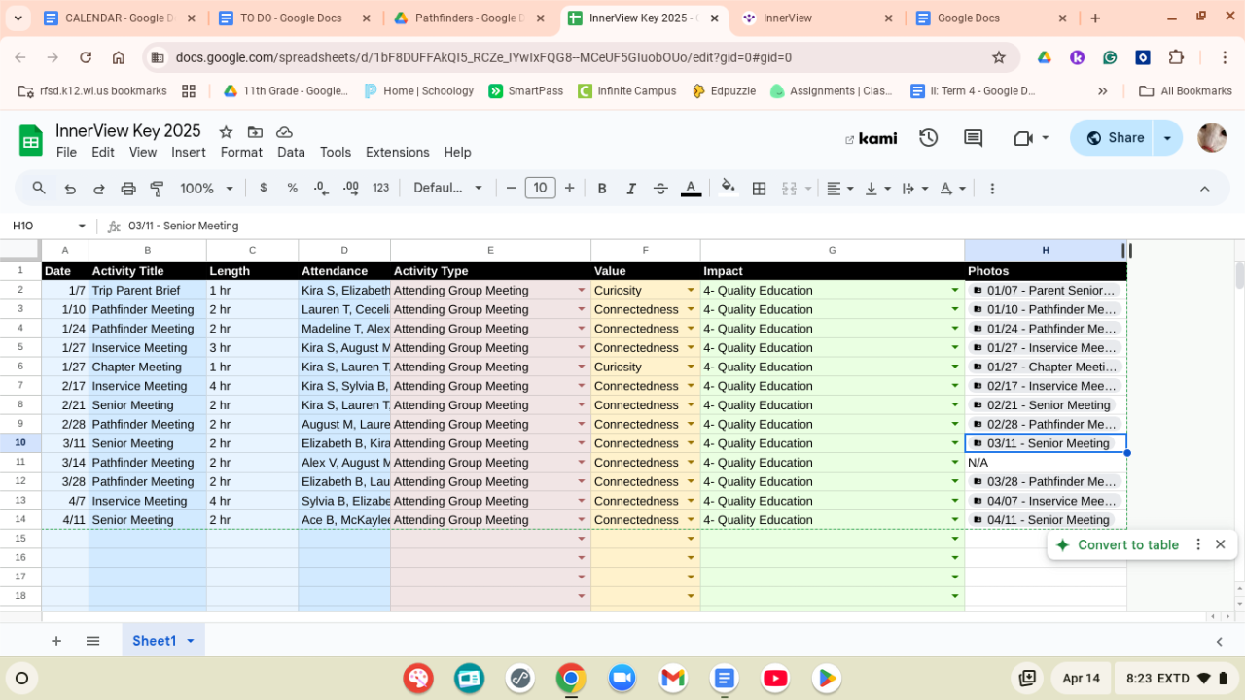Open the search menus magnifier
The height and width of the screenshot is (700, 1245).
(x=39, y=189)
